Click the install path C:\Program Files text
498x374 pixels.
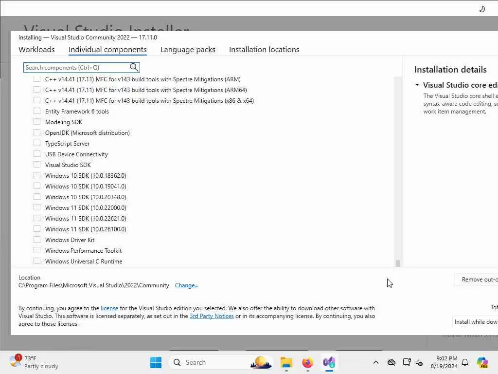(94, 285)
